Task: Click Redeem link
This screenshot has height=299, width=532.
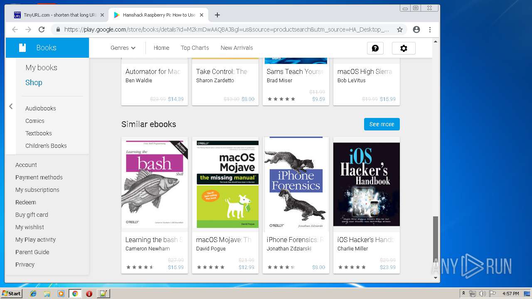Action: pos(26,202)
